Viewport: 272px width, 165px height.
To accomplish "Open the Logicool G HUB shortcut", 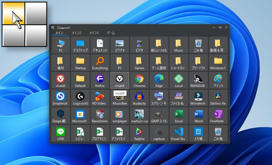I will click(x=80, y=98).
